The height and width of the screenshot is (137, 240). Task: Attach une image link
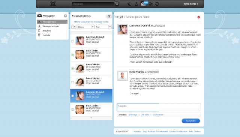pyautogui.click(x=133, y=114)
